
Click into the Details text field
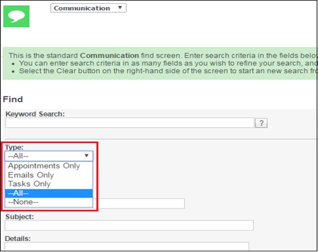click(127, 247)
